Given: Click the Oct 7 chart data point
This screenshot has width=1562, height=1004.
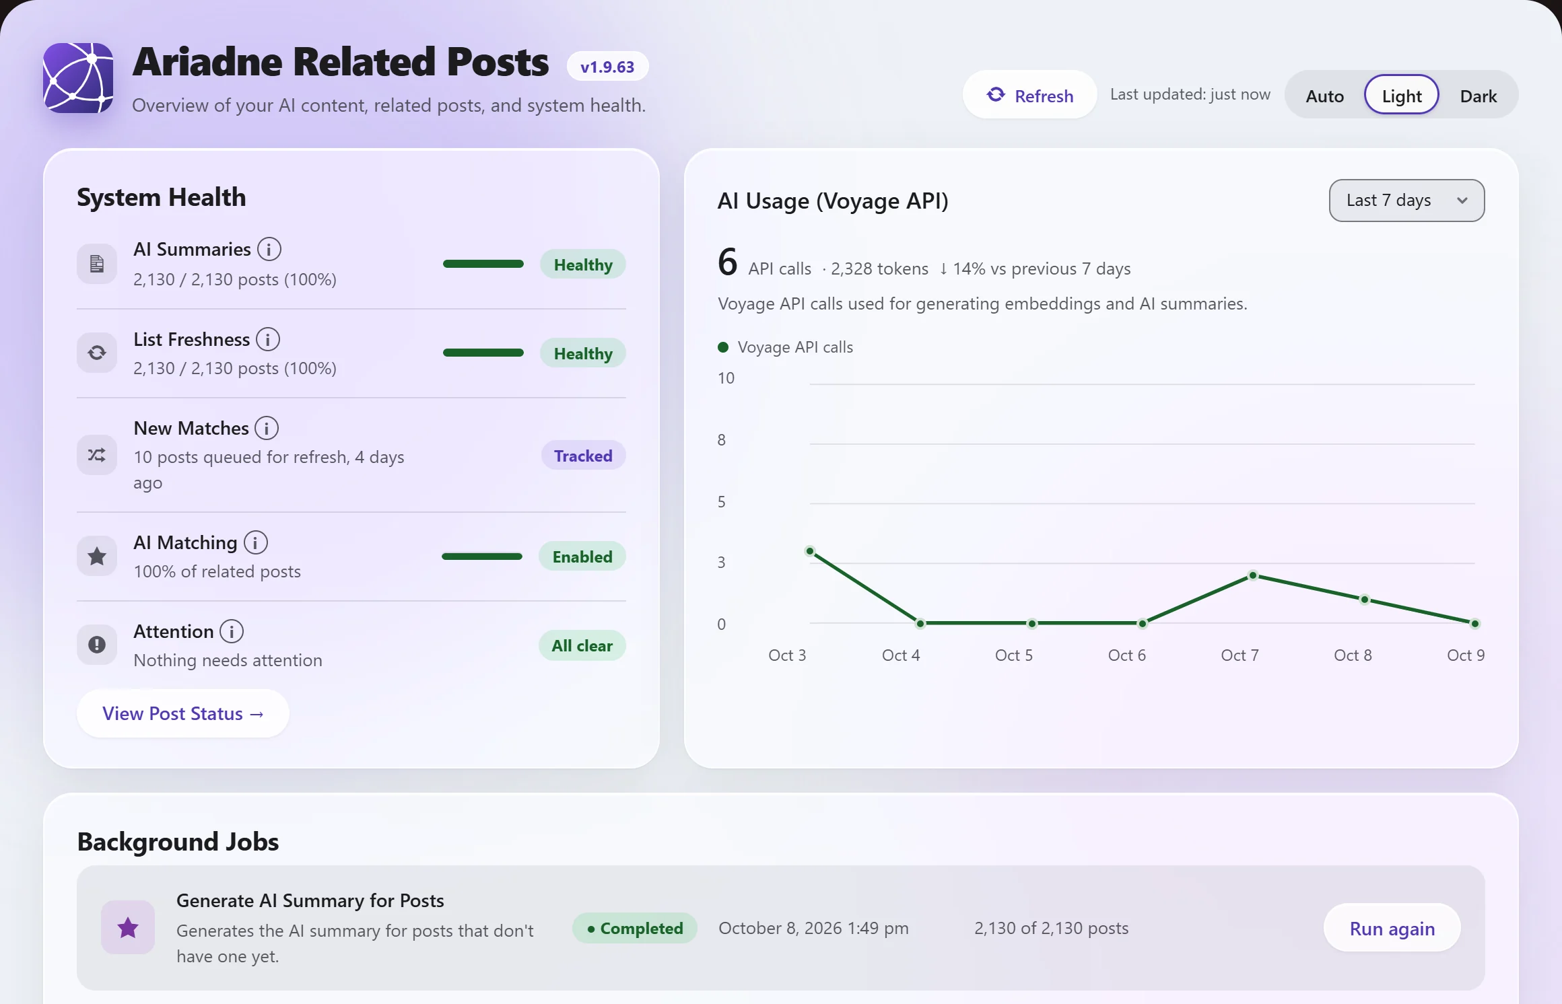Looking at the screenshot, I should coord(1253,575).
